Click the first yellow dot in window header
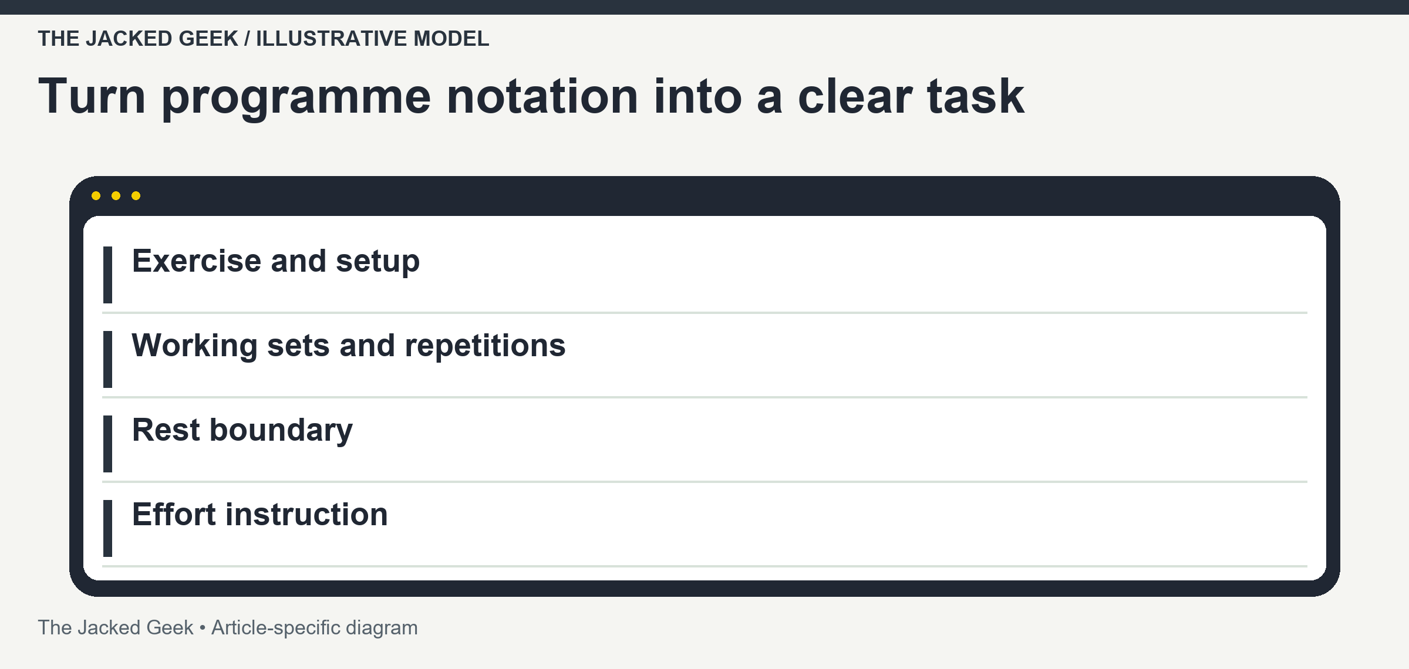 96,195
